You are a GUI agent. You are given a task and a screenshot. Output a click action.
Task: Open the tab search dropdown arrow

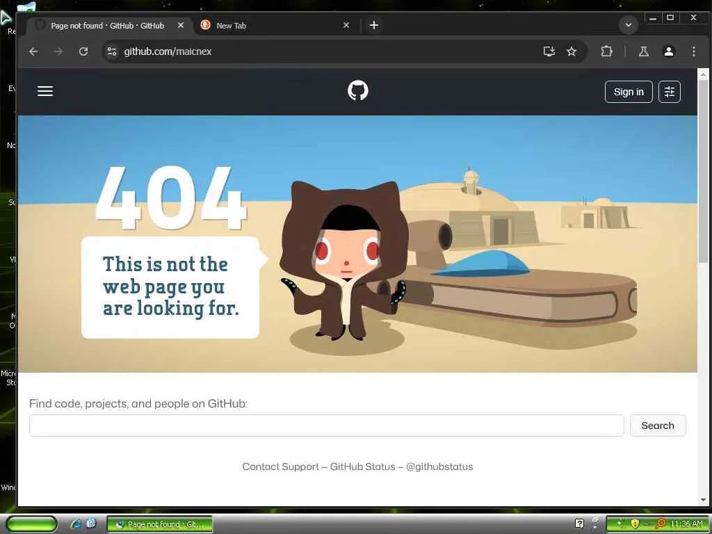point(629,25)
